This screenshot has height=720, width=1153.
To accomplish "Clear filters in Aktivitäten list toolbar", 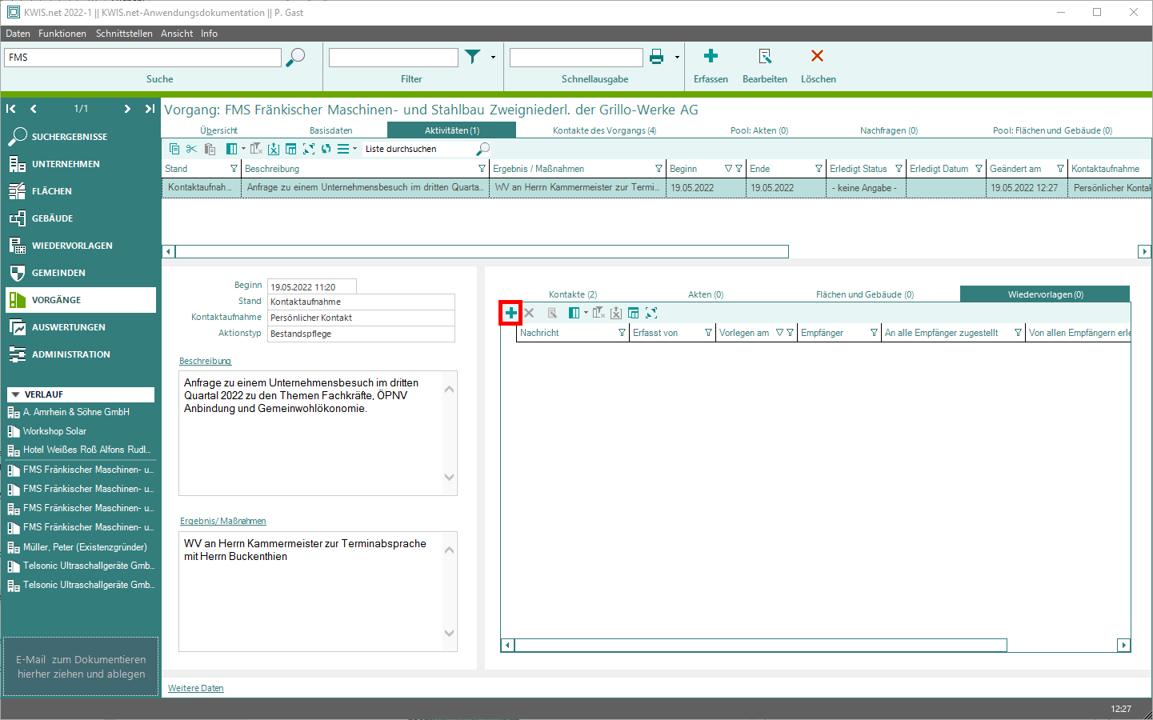I will coord(256,149).
